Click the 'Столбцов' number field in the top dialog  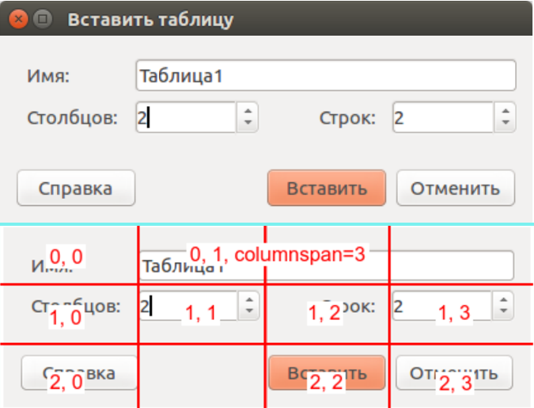185,118
